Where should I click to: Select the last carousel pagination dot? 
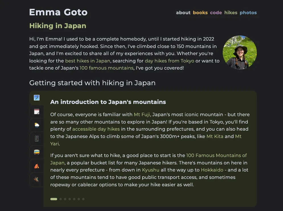(83, 199)
